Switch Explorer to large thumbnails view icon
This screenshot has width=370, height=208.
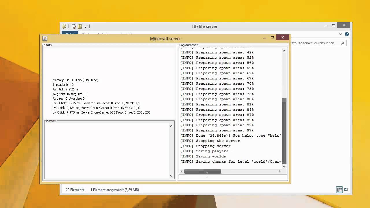[346, 190]
